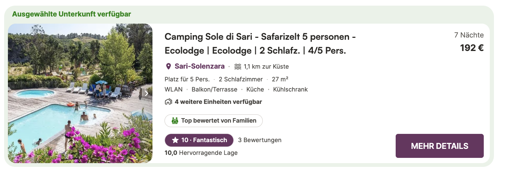Click the 1,1 km zur Küste text

[x=266, y=67]
